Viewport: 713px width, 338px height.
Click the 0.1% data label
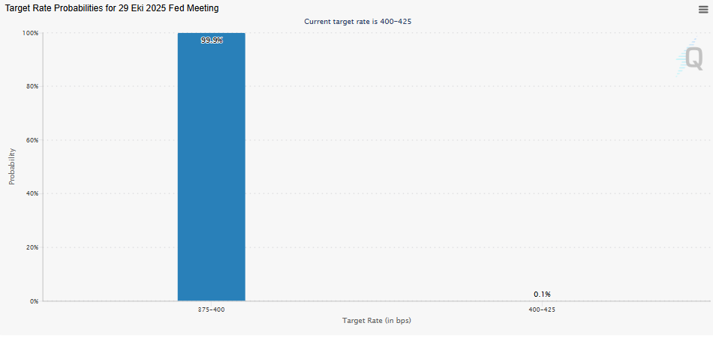(542, 294)
